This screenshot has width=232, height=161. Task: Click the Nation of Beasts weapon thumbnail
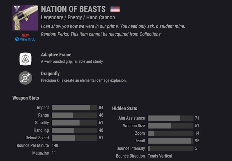click(25, 18)
